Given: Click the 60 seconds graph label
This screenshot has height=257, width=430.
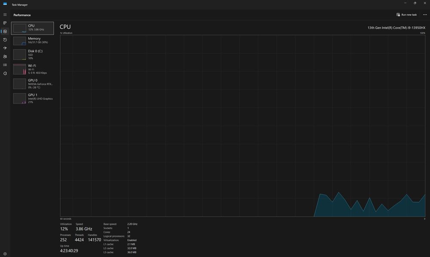Looking at the screenshot, I should point(65,219).
